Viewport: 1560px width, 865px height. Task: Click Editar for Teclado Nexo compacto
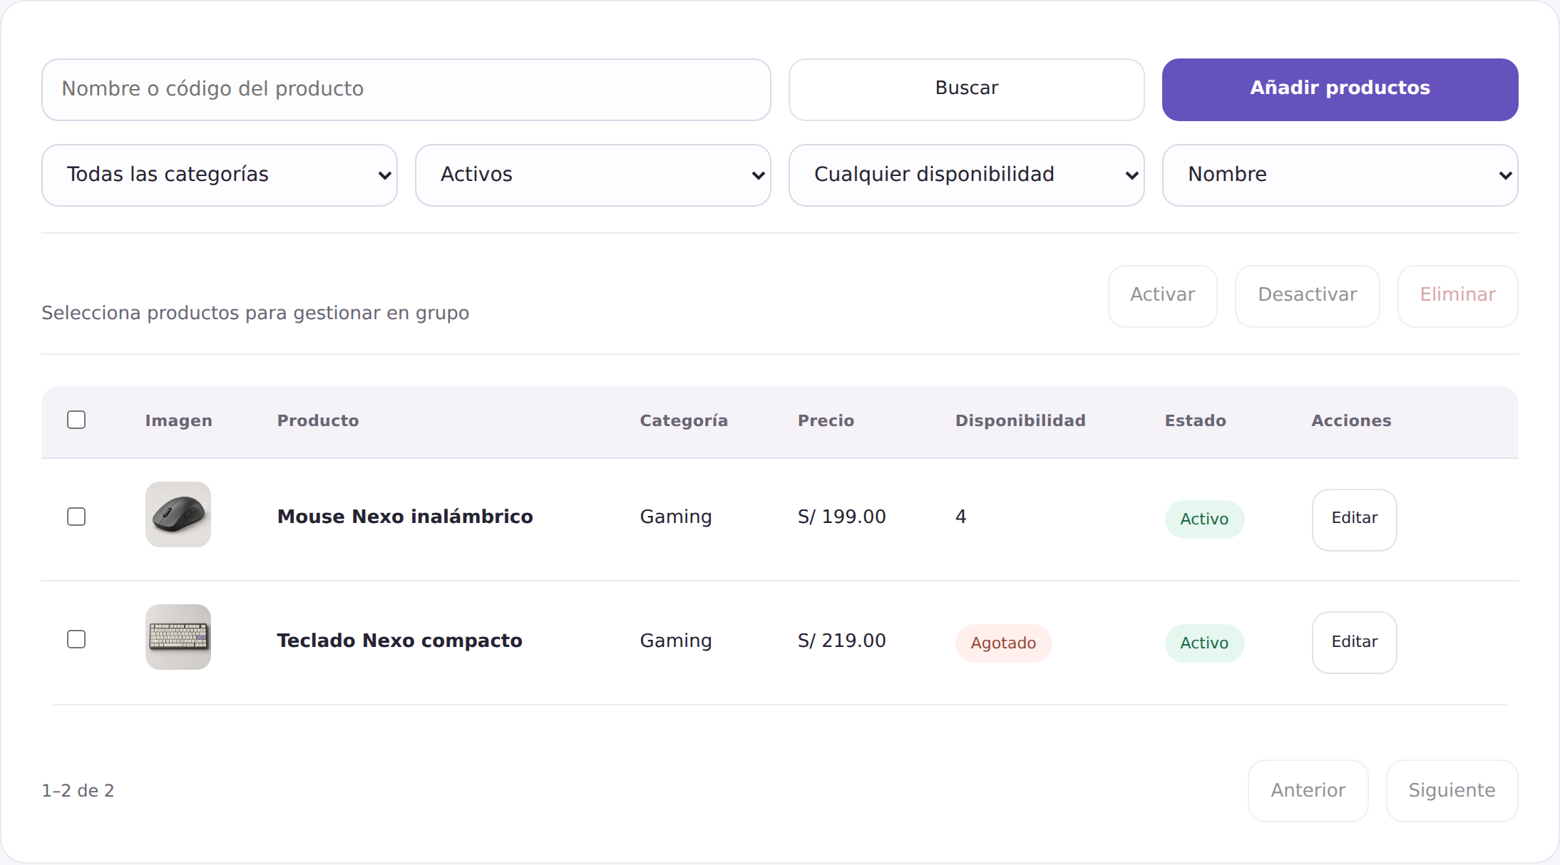1354,642
